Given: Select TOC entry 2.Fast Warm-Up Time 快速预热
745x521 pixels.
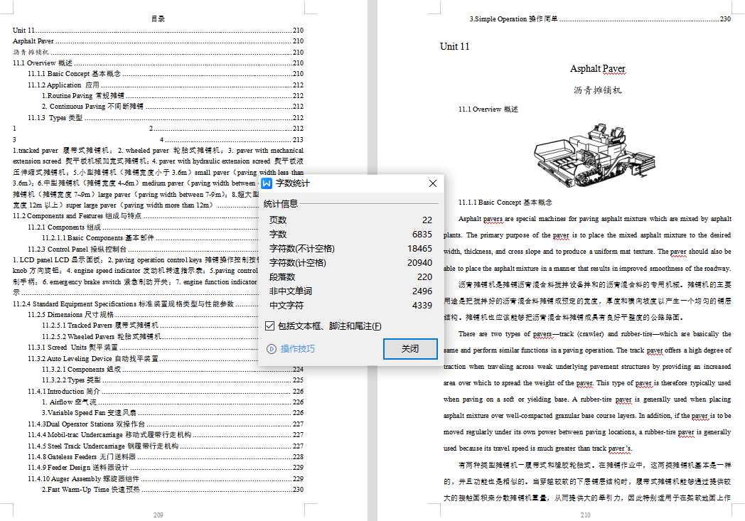Looking at the screenshot, I should tap(90, 490).
